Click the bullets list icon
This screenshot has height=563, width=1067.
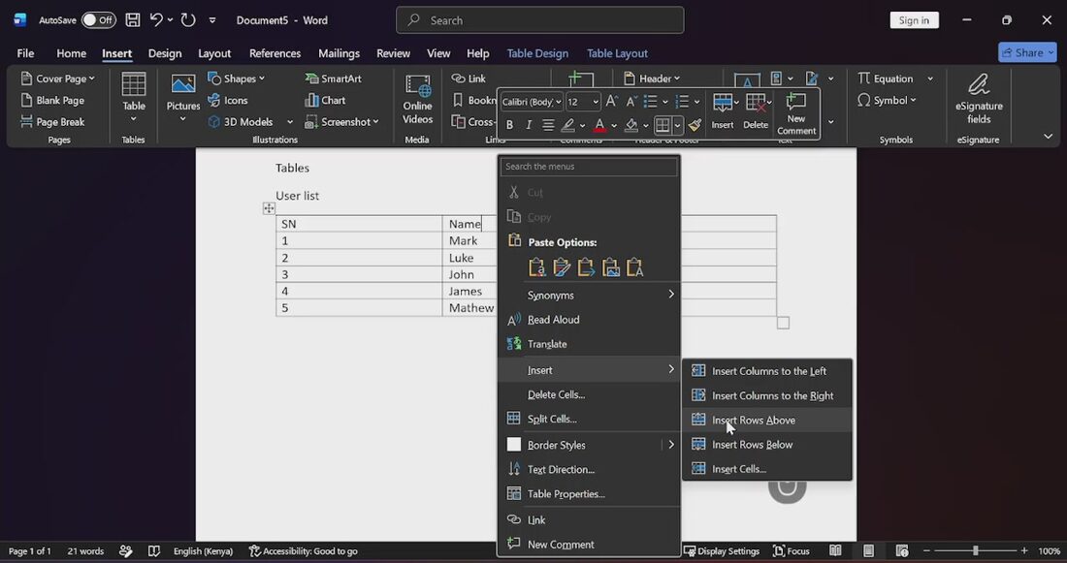coord(651,102)
